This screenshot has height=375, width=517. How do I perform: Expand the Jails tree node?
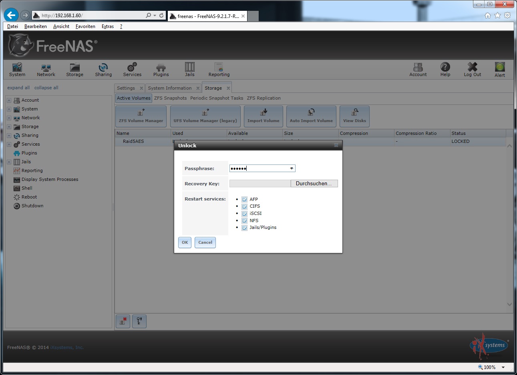[9, 162]
